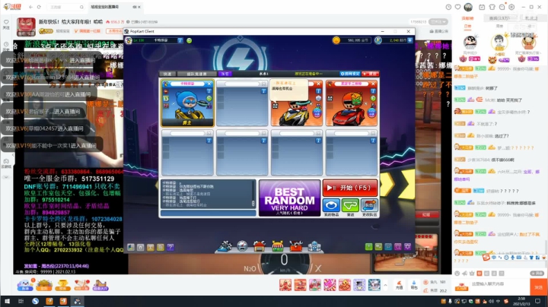Close the current live-room tab
This screenshot has width=548, height=307.
[x=139, y=7]
